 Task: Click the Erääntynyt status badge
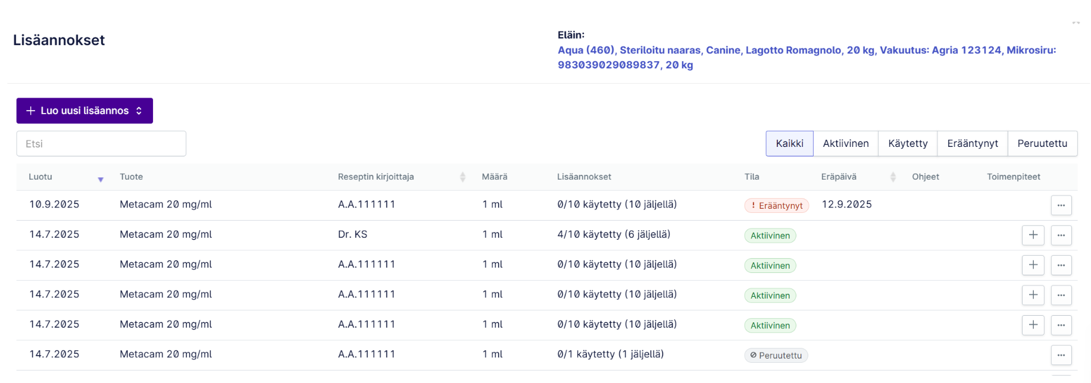tap(776, 205)
